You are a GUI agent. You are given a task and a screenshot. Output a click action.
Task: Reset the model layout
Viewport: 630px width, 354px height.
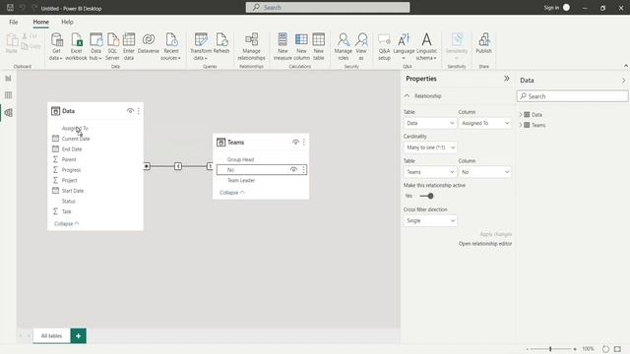(x=605, y=349)
